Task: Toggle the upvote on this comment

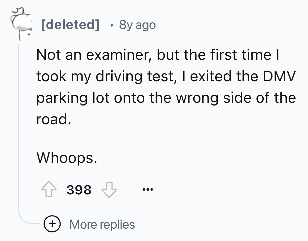Action: click(49, 189)
